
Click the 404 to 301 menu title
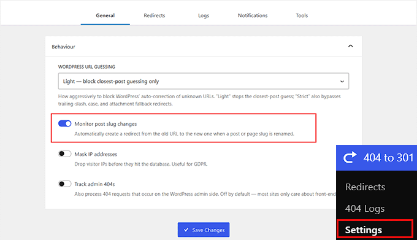[388, 158]
